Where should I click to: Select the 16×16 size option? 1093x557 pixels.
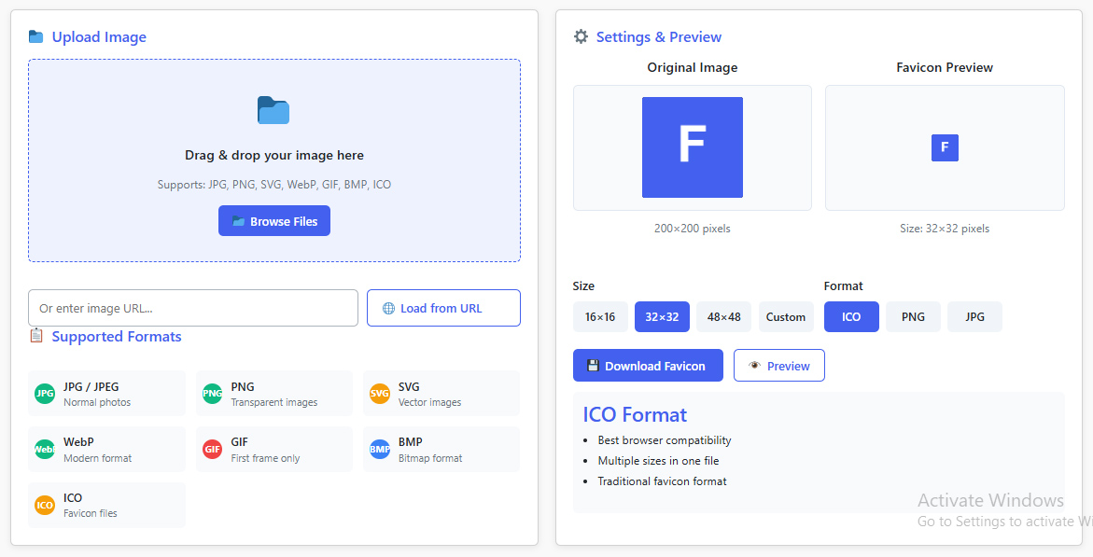click(x=600, y=316)
